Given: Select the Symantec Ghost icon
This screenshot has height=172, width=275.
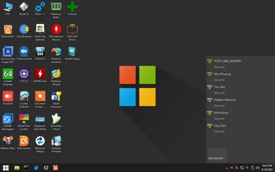Looking at the screenshot, I should (x=56, y=122).
